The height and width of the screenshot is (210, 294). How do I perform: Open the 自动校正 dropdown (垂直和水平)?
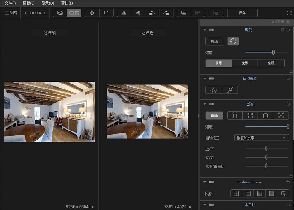pos(261,137)
